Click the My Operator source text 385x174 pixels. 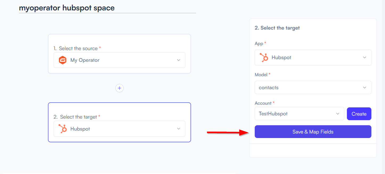tap(85, 60)
